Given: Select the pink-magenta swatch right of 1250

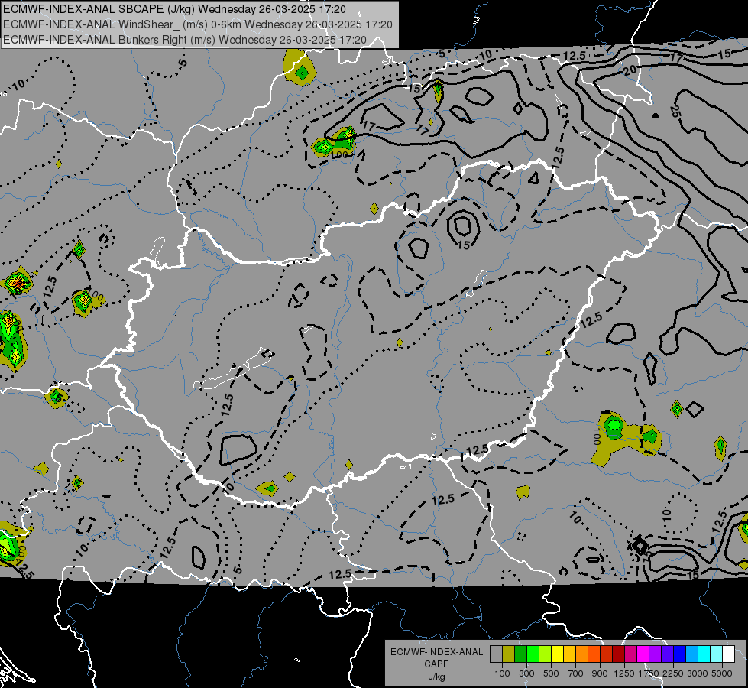Looking at the screenshot, I should (631, 654).
